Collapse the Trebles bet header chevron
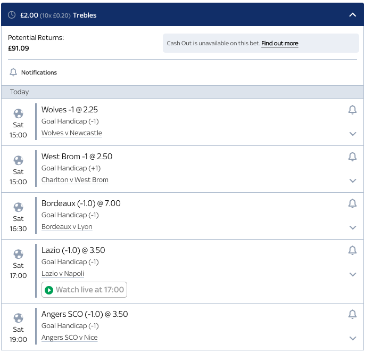365x352 pixels. click(x=352, y=15)
